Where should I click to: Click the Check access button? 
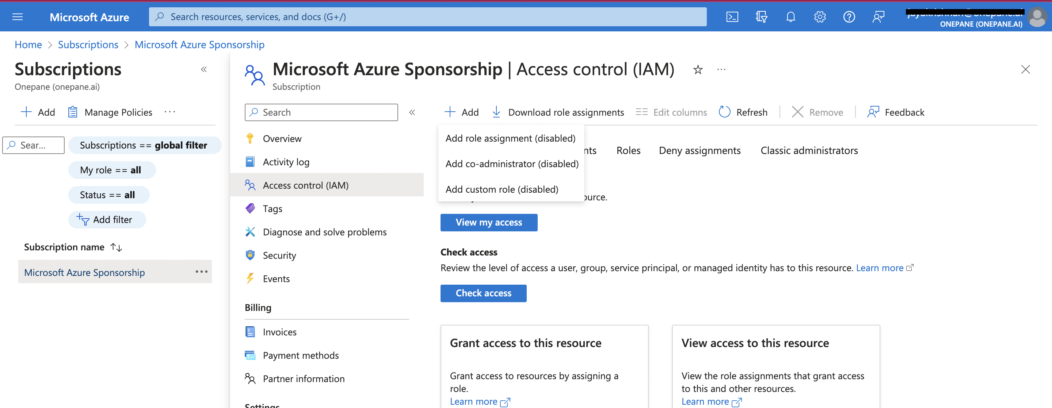tap(483, 293)
